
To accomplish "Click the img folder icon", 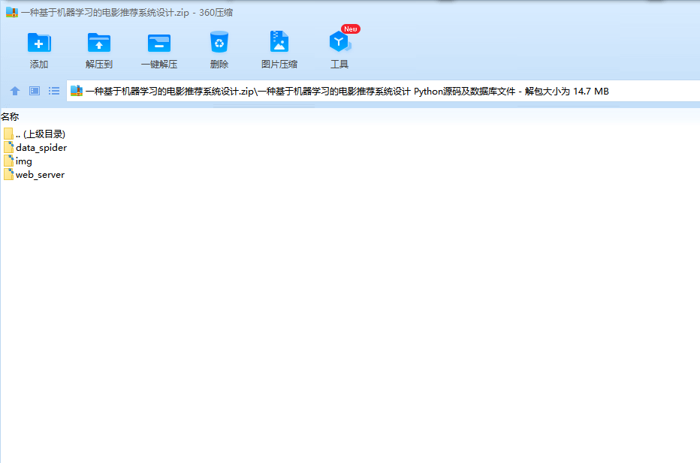I will pyautogui.click(x=8, y=161).
